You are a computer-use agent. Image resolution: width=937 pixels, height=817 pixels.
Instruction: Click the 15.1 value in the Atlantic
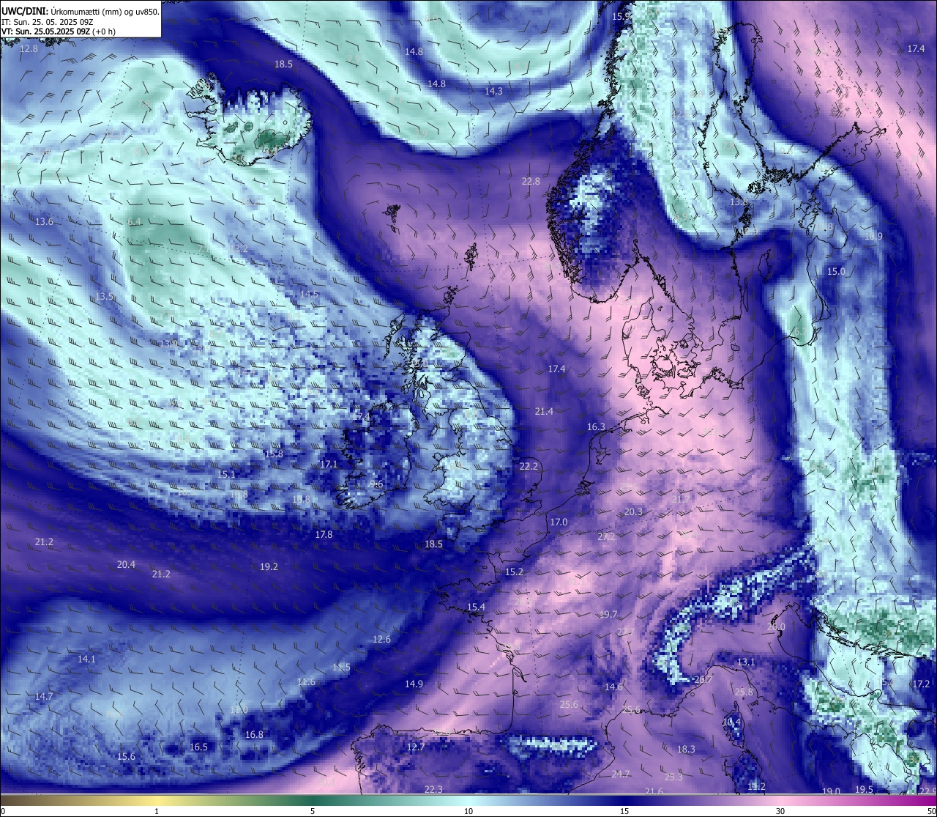tap(226, 475)
